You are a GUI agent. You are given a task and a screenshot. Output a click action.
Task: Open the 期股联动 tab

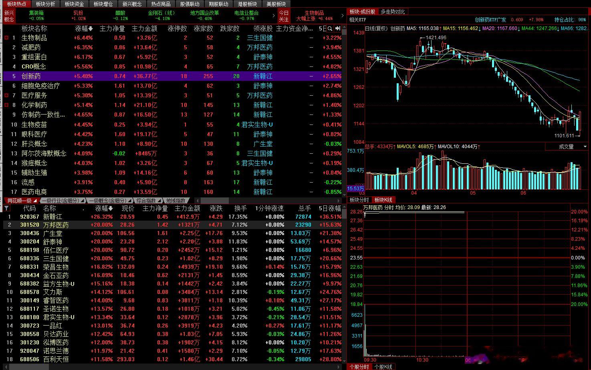[x=218, y=4]
